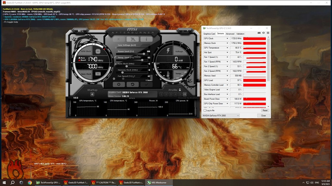Screen dimensions: 332x186
Task: Show hidden system tray icons
Action: click(303, 183)
